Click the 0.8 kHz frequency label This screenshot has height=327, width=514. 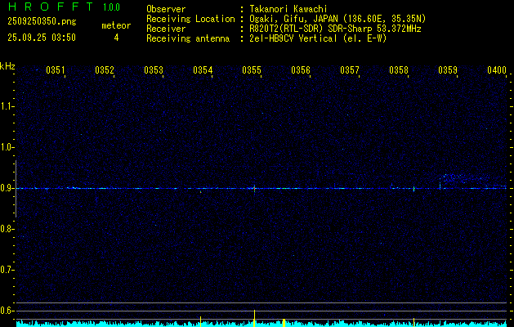(6, 229)
